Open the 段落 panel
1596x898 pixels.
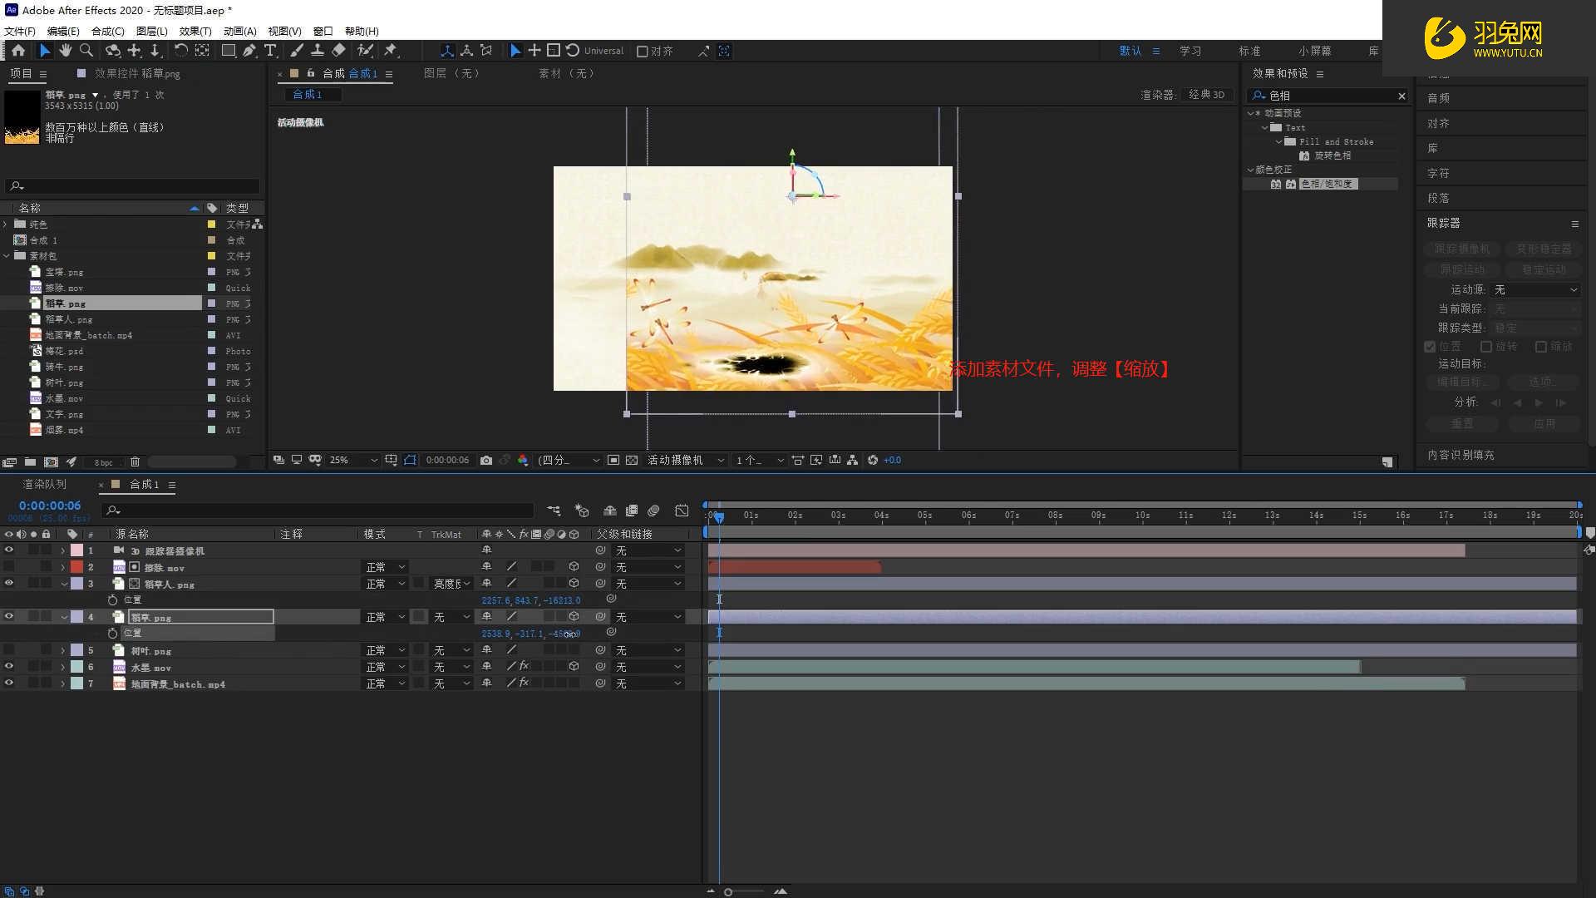[1438, 198]
